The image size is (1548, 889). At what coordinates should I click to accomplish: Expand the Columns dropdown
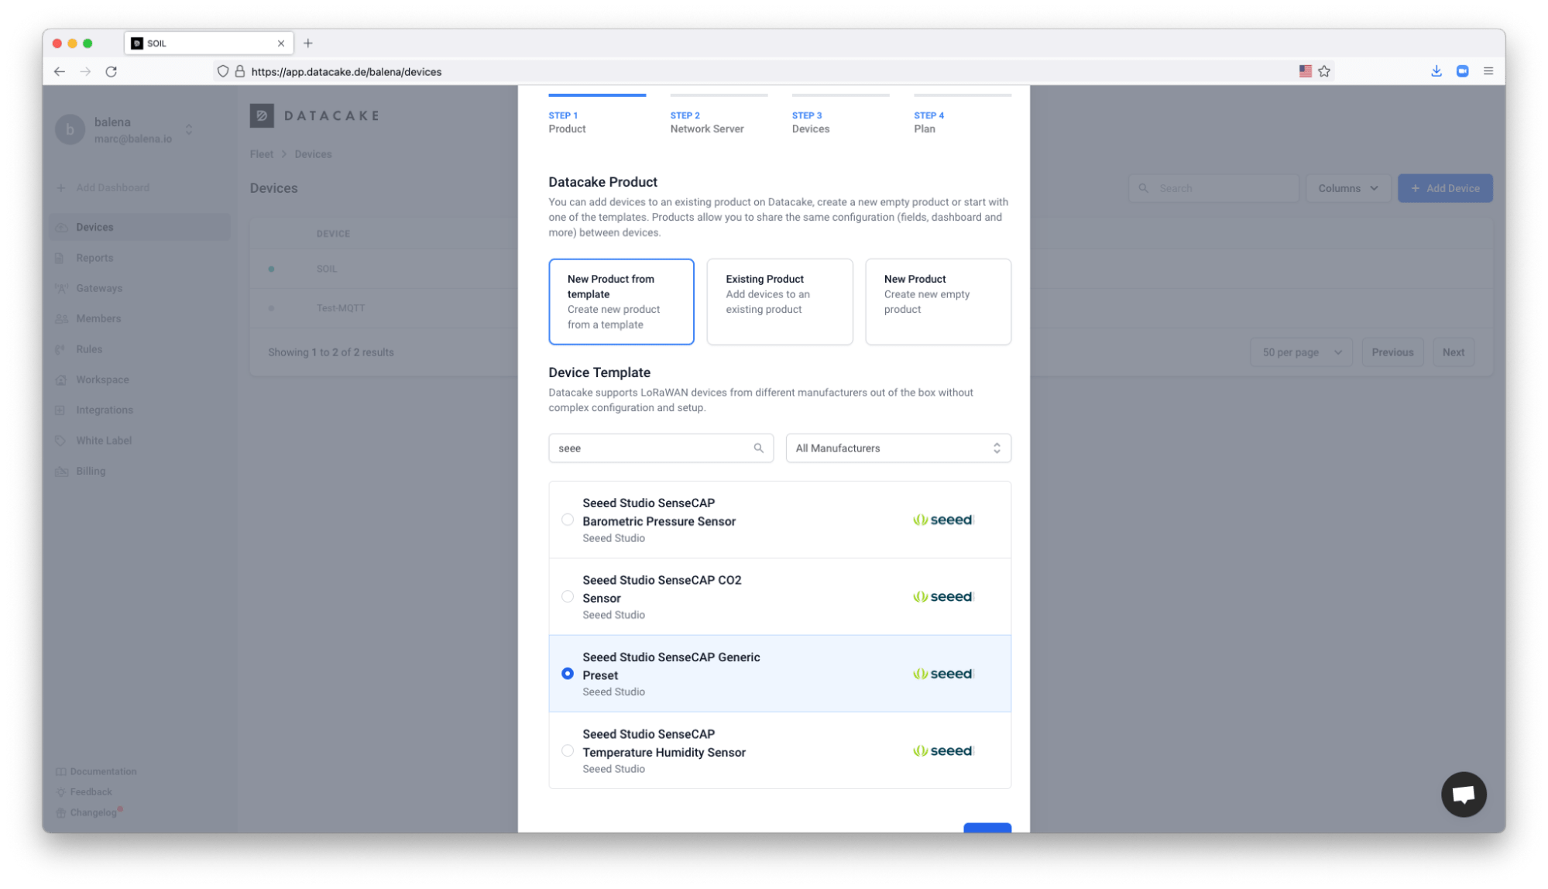[x=1347, y=187]
